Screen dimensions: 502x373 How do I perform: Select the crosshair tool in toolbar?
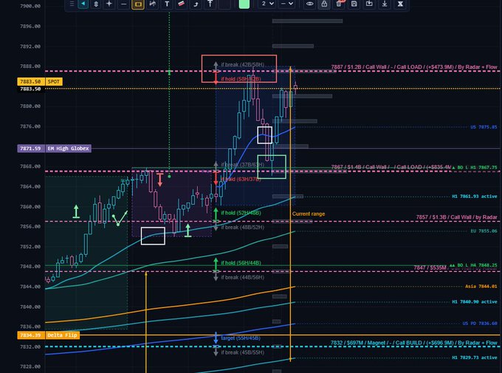tap(109, 4)
